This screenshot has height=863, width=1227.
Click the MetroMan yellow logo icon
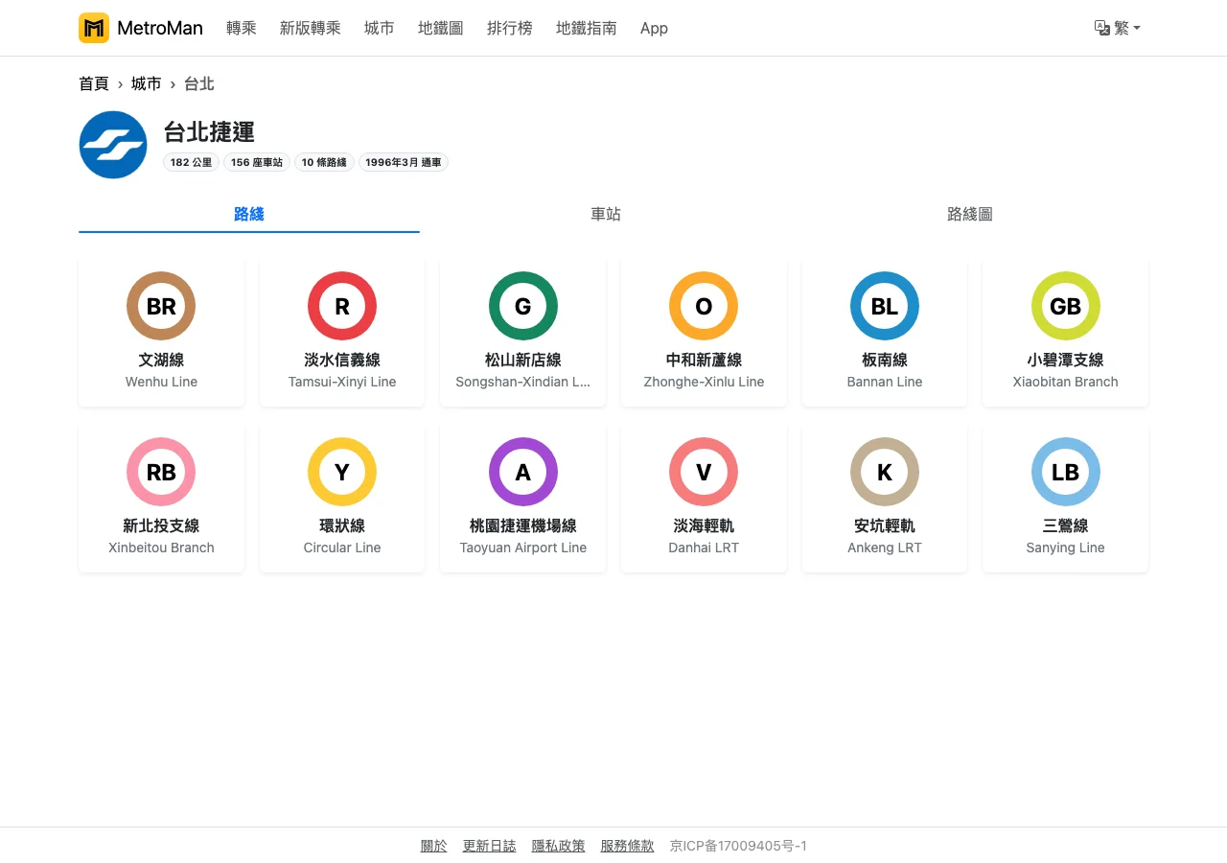click(x=94, y=28)
